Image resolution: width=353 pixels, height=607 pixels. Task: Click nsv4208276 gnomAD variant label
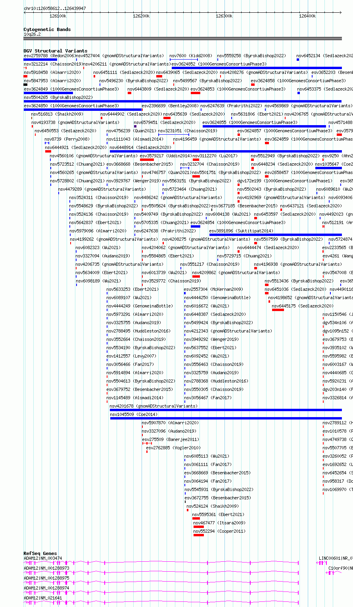point(263,72)
